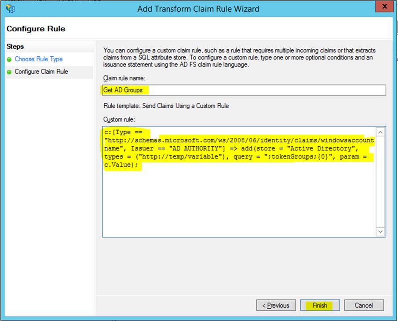
Task: Click the Rule template description line
Action: (x=166, y=106)
